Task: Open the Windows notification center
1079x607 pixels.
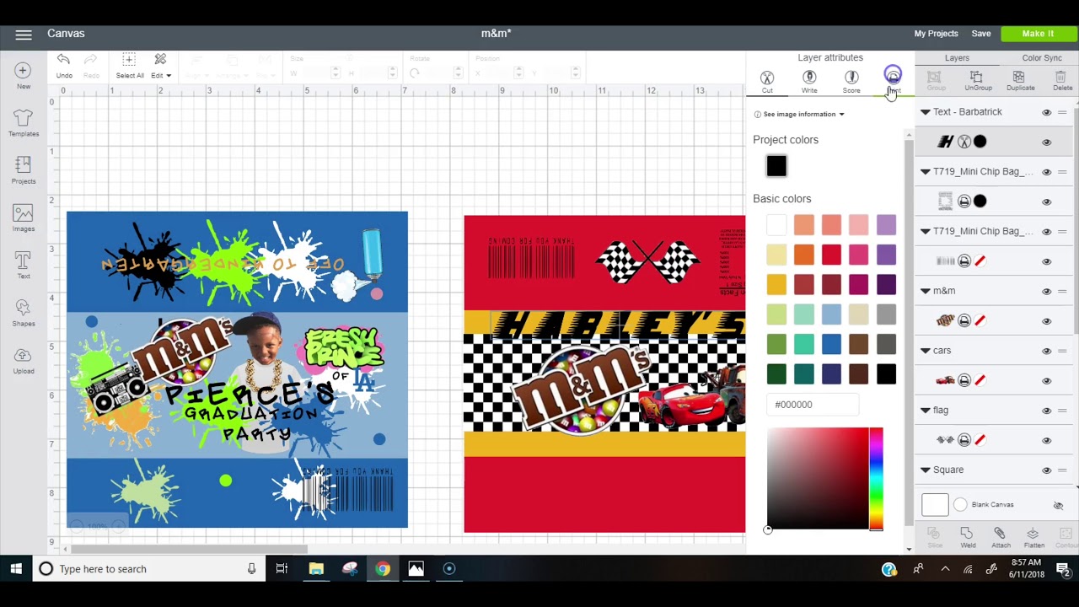Action: tap(1063, 569)
